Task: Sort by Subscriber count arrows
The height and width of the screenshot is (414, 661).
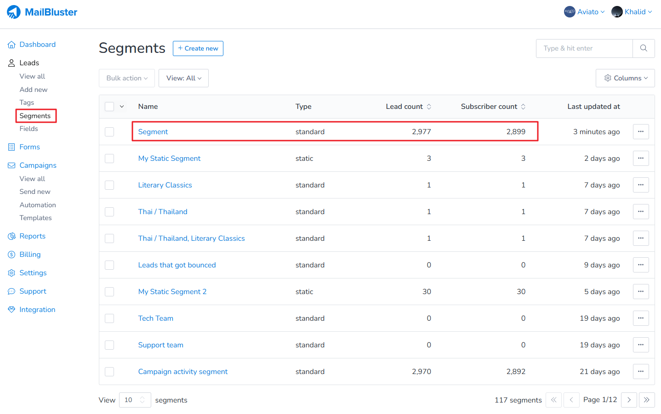Action: pos(523,107)
